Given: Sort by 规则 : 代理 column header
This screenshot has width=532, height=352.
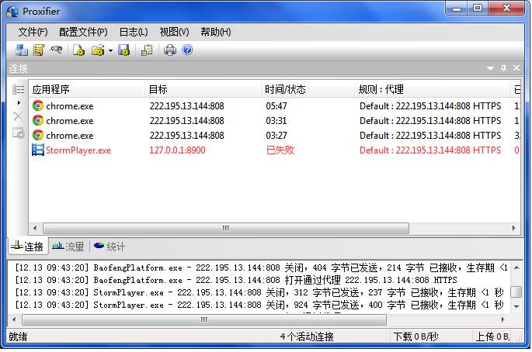Looking at the screenshot, I should [433, 89].
